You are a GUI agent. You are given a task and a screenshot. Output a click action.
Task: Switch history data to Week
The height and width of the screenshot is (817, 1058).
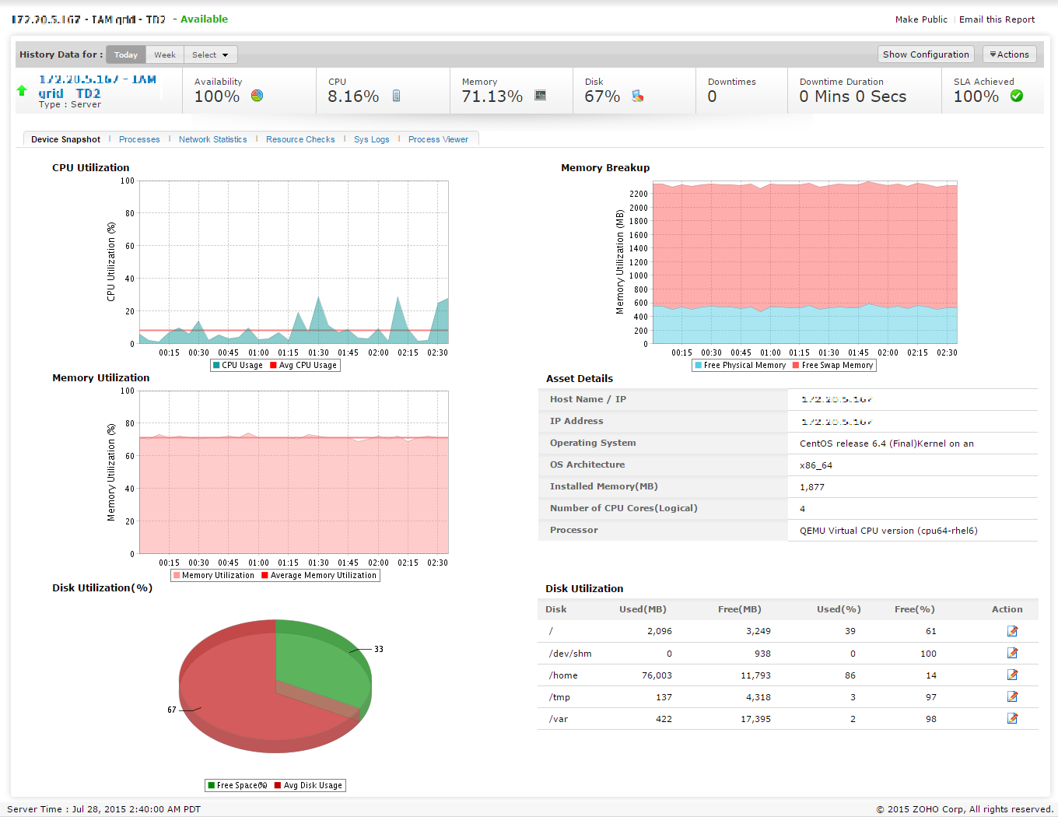point(164,54)
